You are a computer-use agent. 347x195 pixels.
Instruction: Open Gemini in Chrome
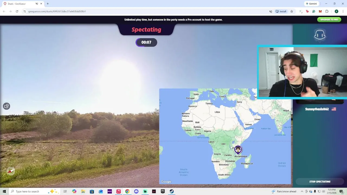pos(311,4)
